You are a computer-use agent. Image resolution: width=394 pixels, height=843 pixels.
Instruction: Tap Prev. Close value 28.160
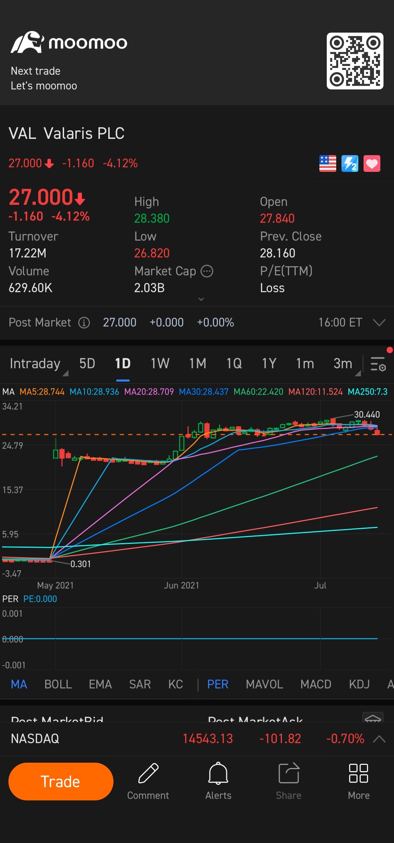277,253
